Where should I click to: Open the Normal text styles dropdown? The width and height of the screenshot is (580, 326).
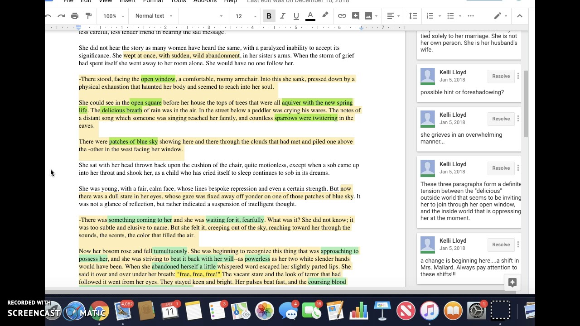tap(154, 16)
